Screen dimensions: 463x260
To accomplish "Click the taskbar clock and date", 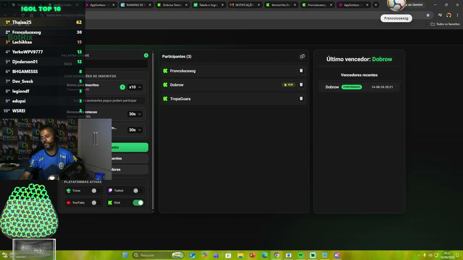I will 447,255.
